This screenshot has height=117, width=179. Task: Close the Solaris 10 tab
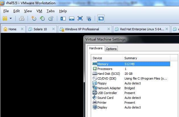pyautogui.click(x=54, y=29)
